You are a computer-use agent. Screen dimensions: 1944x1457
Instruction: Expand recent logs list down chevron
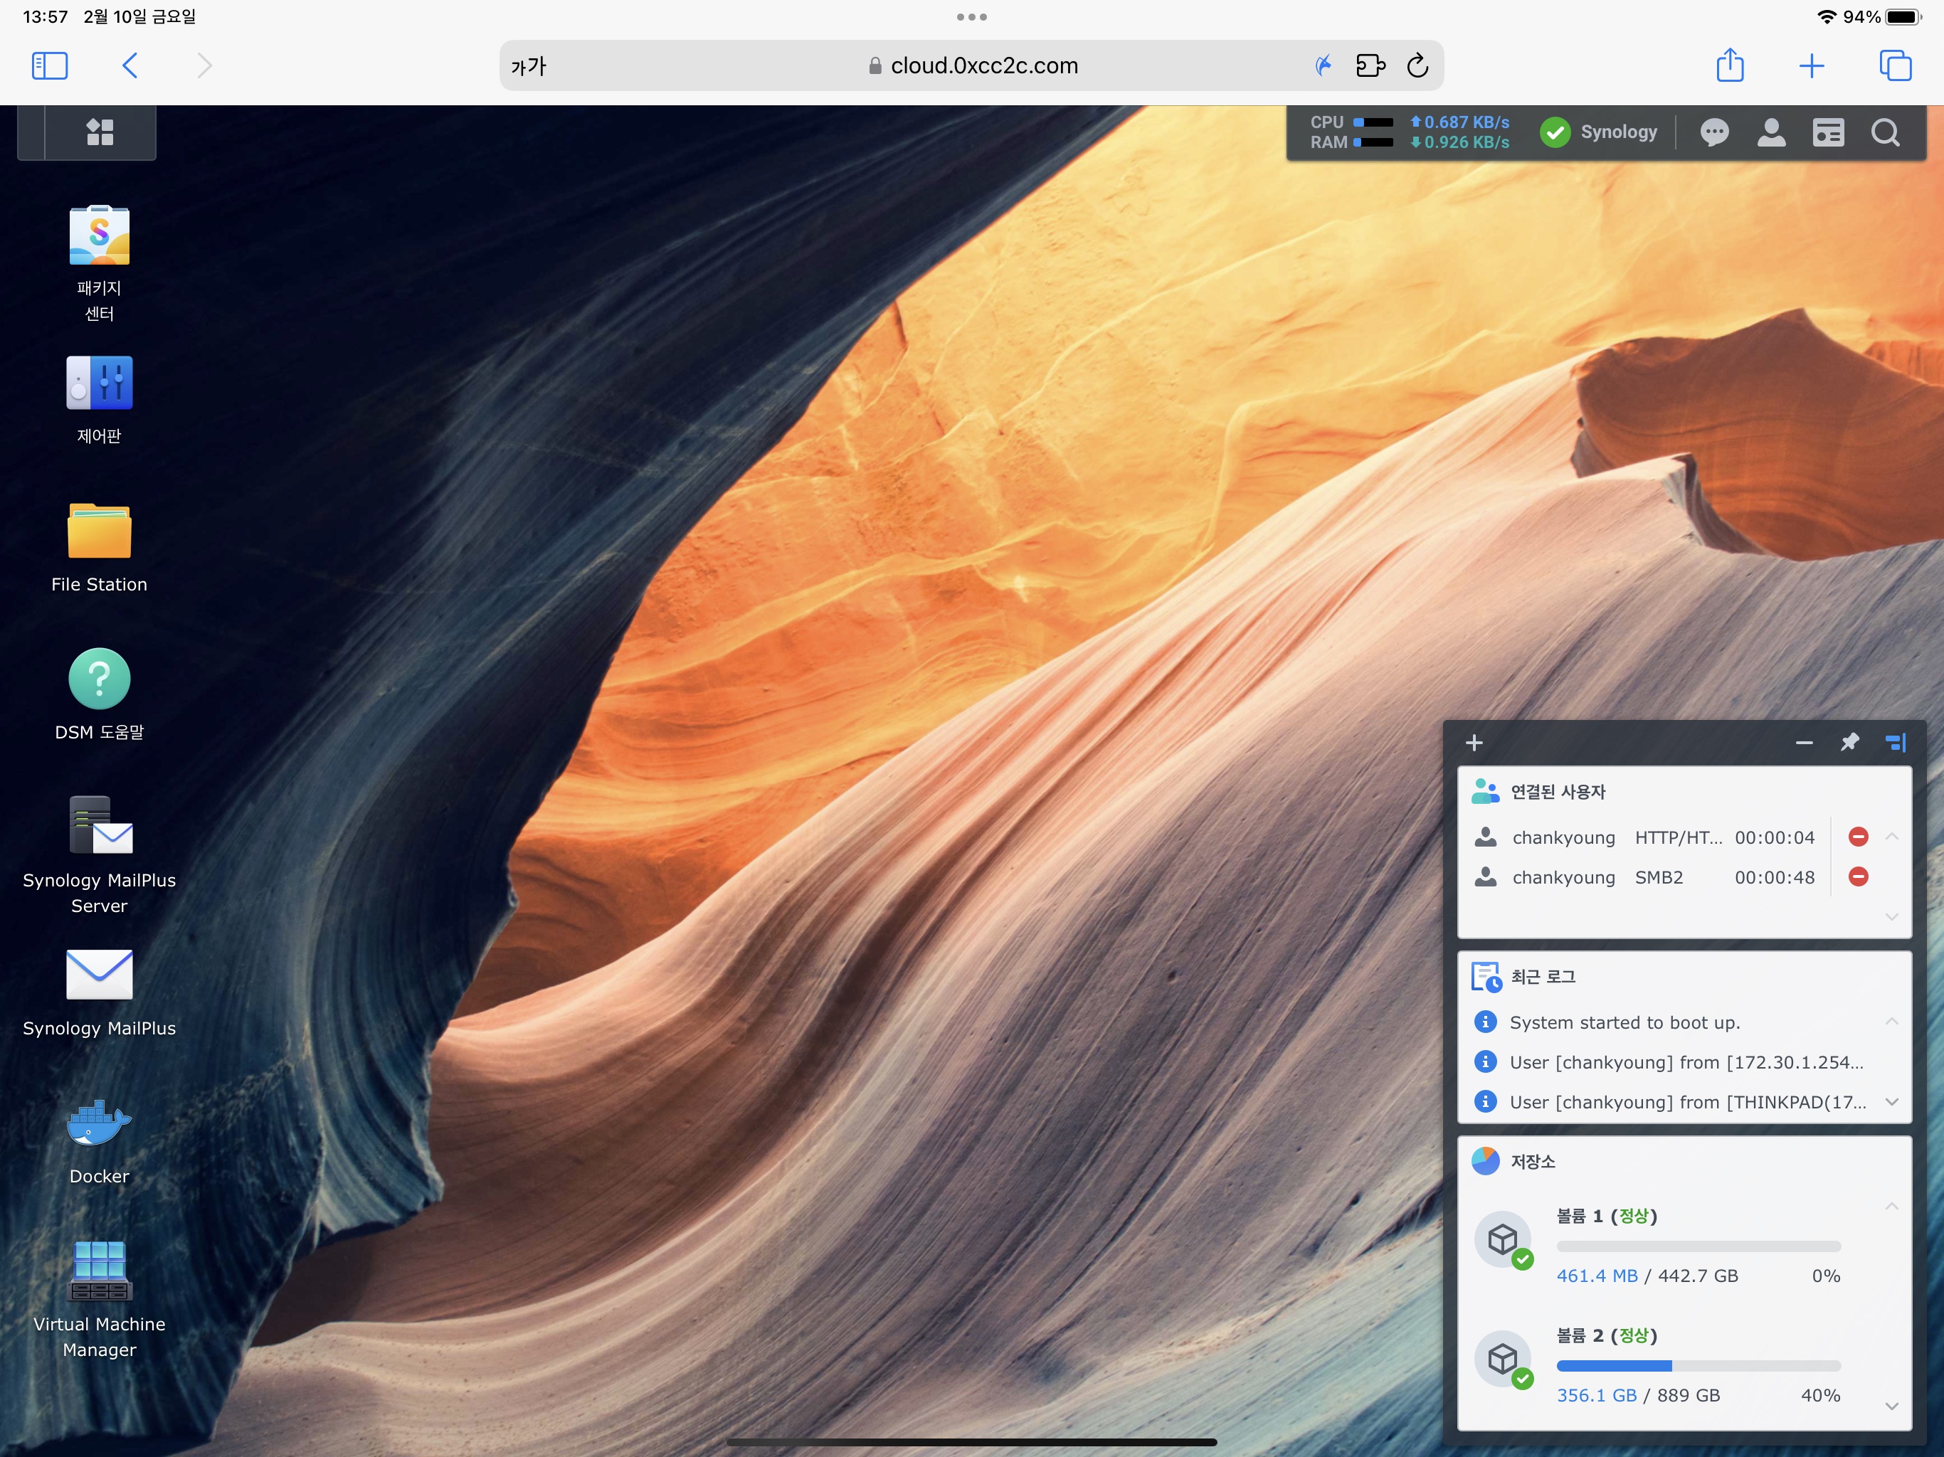pyautogui.click(x=1892, y=1102)
